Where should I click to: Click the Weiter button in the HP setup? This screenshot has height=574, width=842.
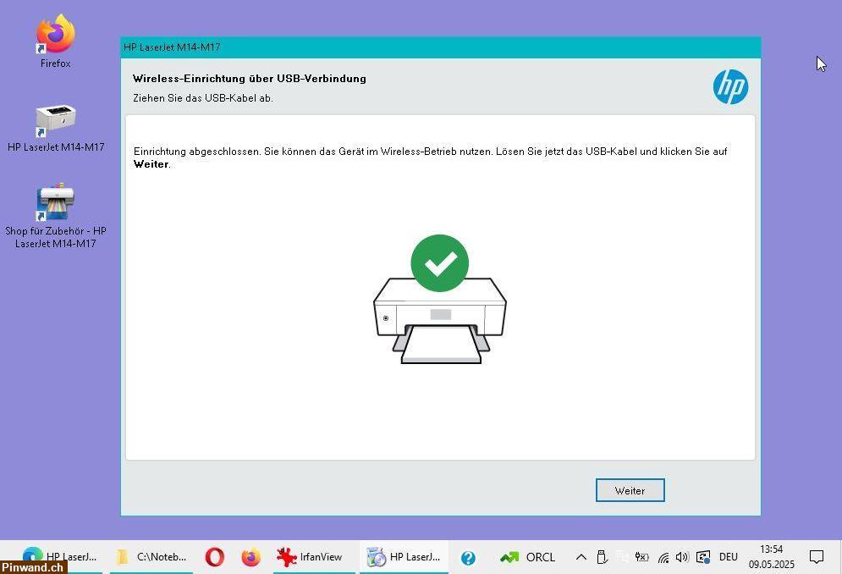click(630, 490)
